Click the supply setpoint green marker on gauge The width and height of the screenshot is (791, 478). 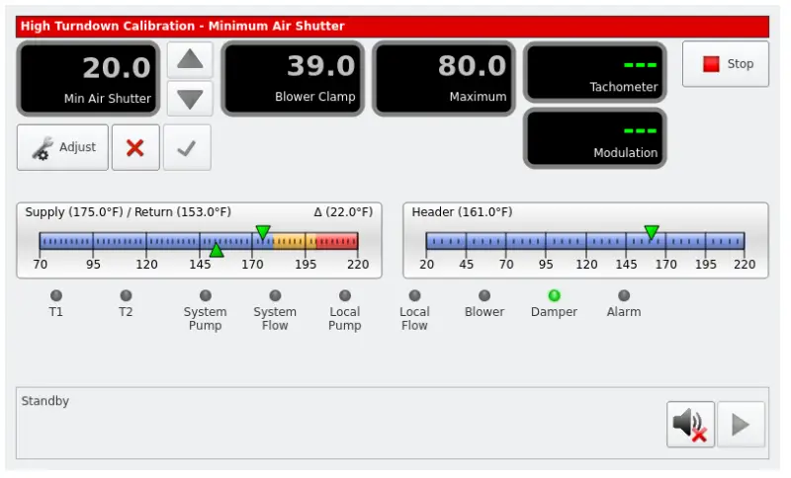(263, 232)
